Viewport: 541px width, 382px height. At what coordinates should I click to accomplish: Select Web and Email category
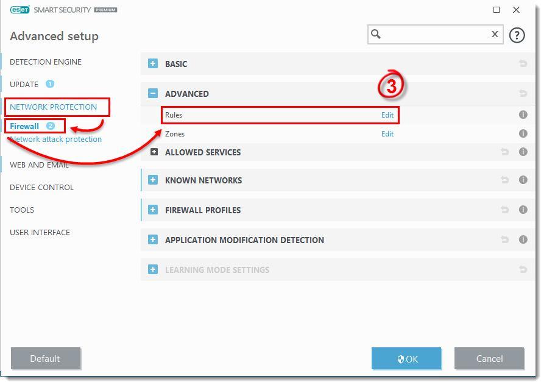[x=39, y=164]
